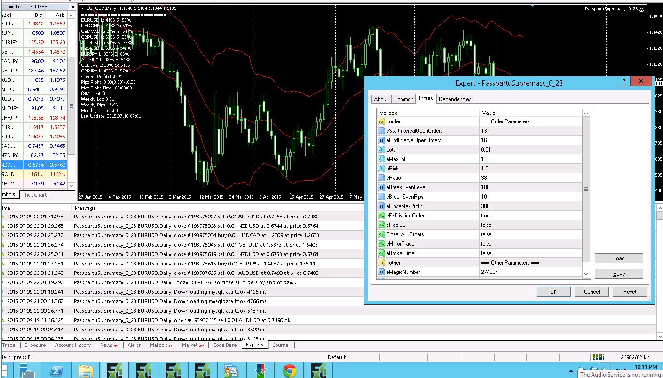The width and height of the screenshot is (663, 378).
Task: Set eEnDisLimitOrders value cell showing true
Action: click(x=530, y=216)
